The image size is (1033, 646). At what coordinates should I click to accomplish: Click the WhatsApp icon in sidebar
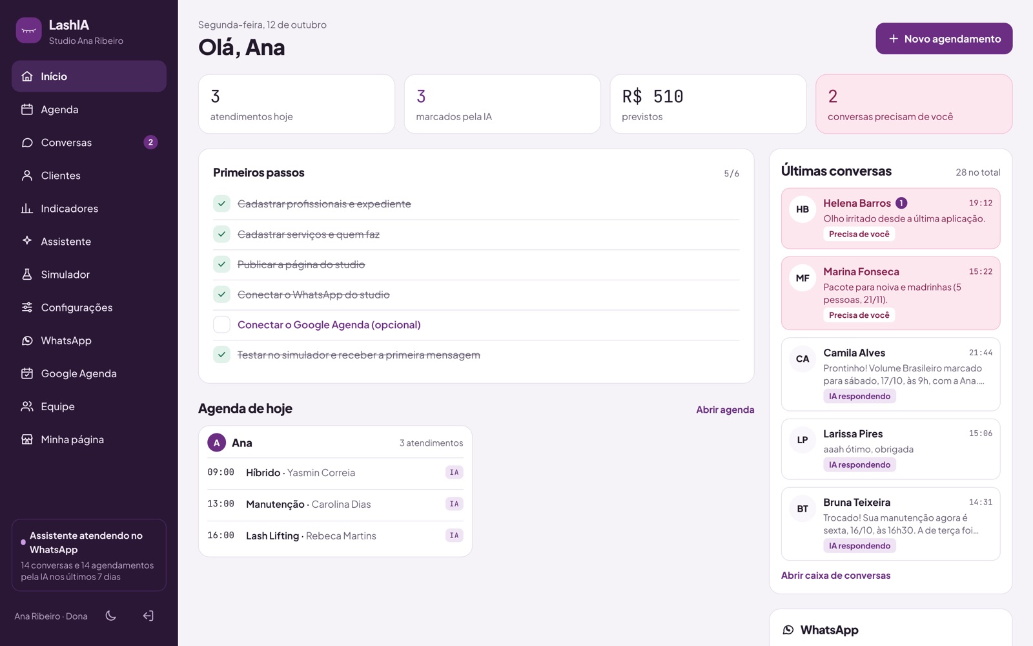tap(27, 340)
